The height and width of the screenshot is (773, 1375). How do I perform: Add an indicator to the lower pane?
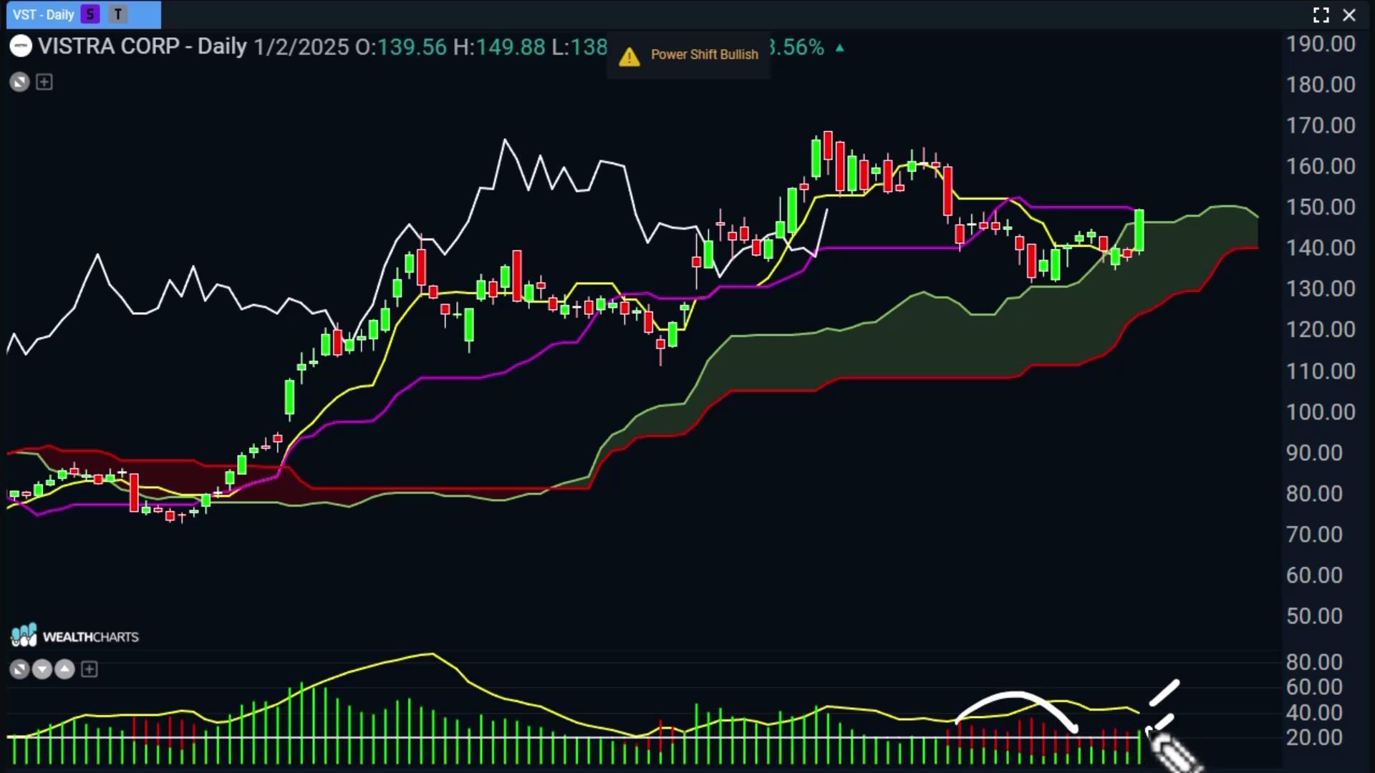click(90, 669)
